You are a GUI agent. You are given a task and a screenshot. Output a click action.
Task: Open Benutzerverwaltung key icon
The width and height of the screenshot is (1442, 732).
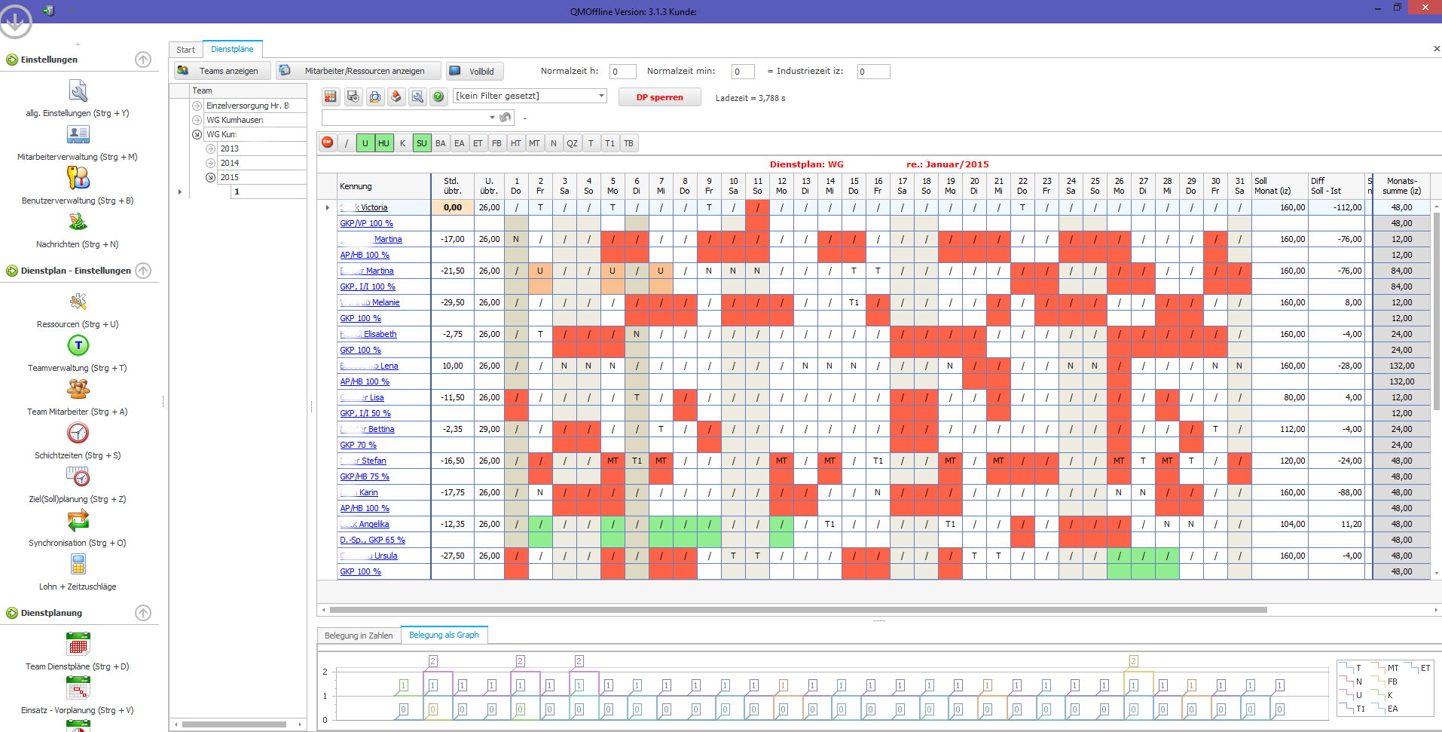(78, 179)
